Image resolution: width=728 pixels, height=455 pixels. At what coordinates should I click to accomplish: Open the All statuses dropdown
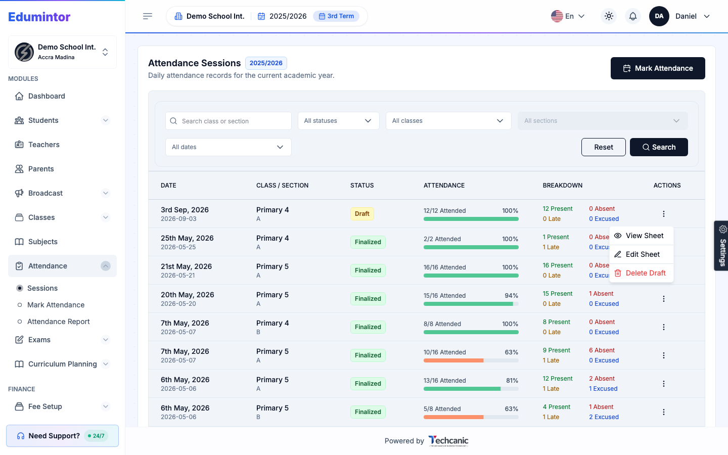pyautogui.click(x=338, y=121)
